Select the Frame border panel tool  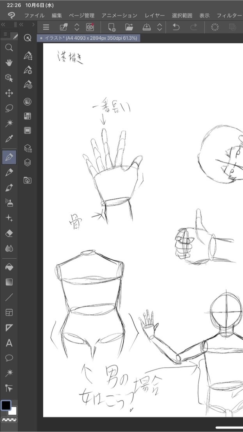9,312
